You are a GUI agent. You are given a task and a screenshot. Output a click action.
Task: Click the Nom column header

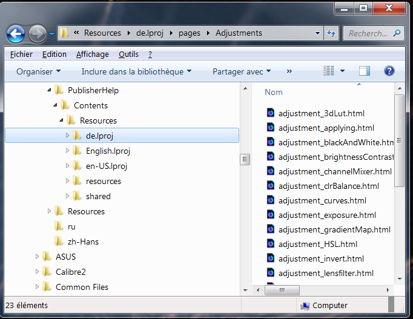pos(273,92)
